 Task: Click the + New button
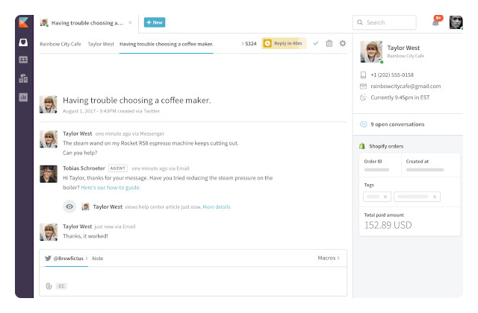click(155, 22)
